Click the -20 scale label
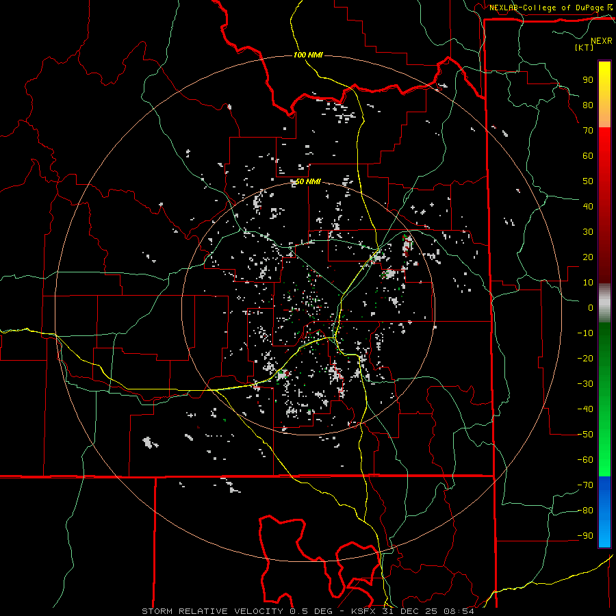 [585, 358]
